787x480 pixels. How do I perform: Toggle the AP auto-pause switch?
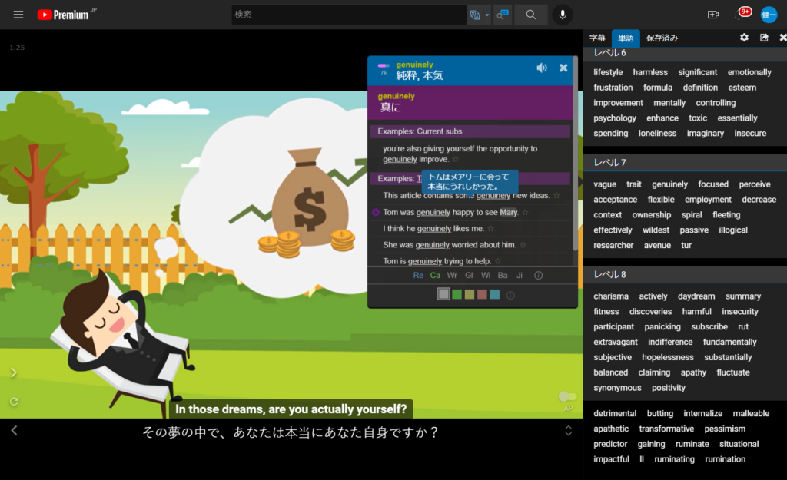click(567, 396)
